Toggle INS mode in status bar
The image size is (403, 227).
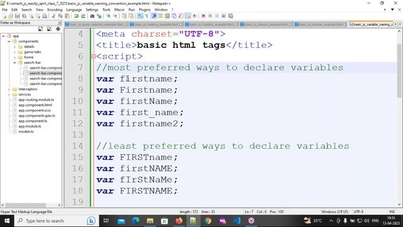click(x=392, y=212)
